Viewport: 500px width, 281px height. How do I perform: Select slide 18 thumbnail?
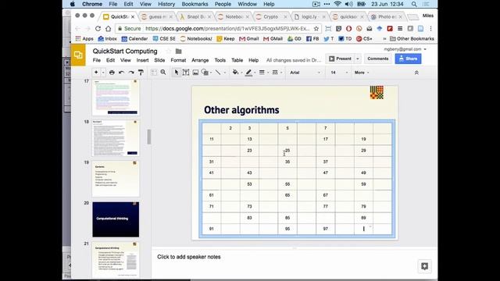coord(116,138)
